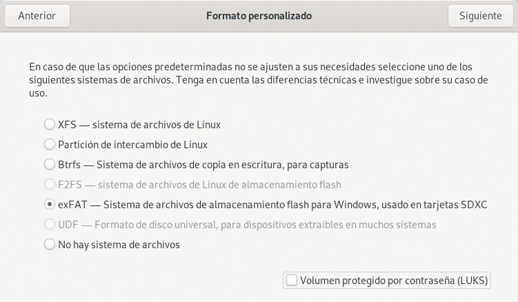
Task: Click 'XFS — sistema de archivos de Linux' label
Action: tap(139, 125)
